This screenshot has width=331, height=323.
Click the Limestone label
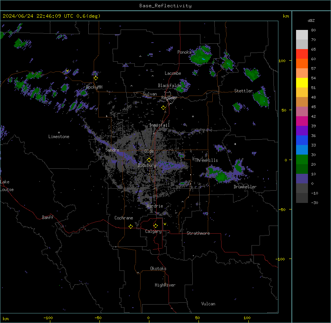pos(59,137)
